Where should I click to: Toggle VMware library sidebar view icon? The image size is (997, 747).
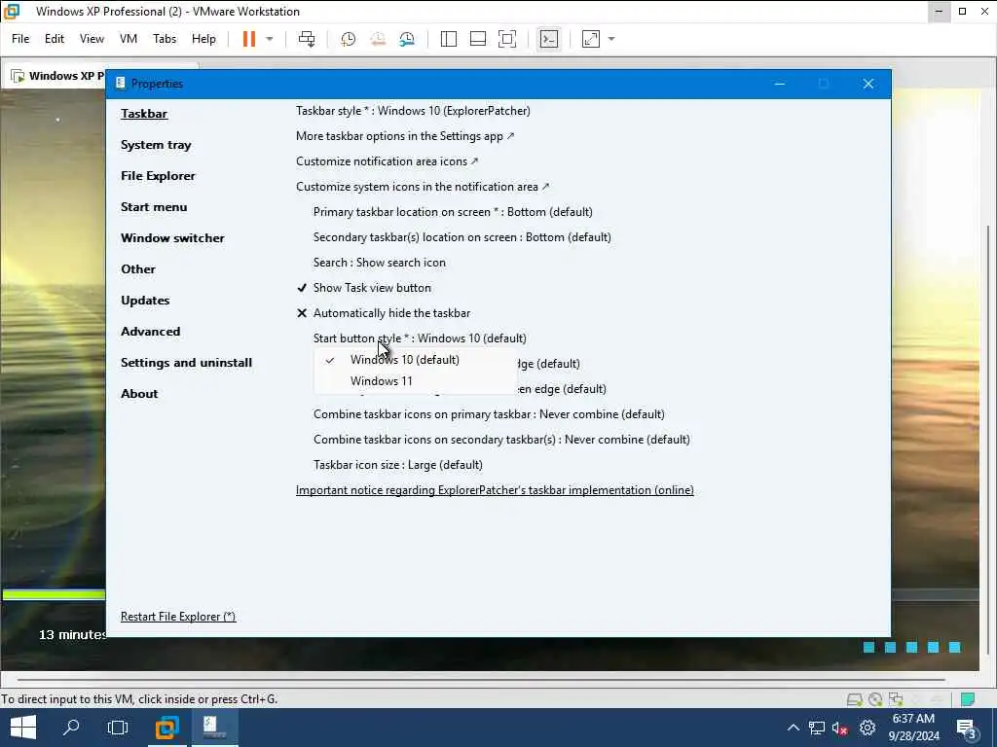[x=448, y=39]
